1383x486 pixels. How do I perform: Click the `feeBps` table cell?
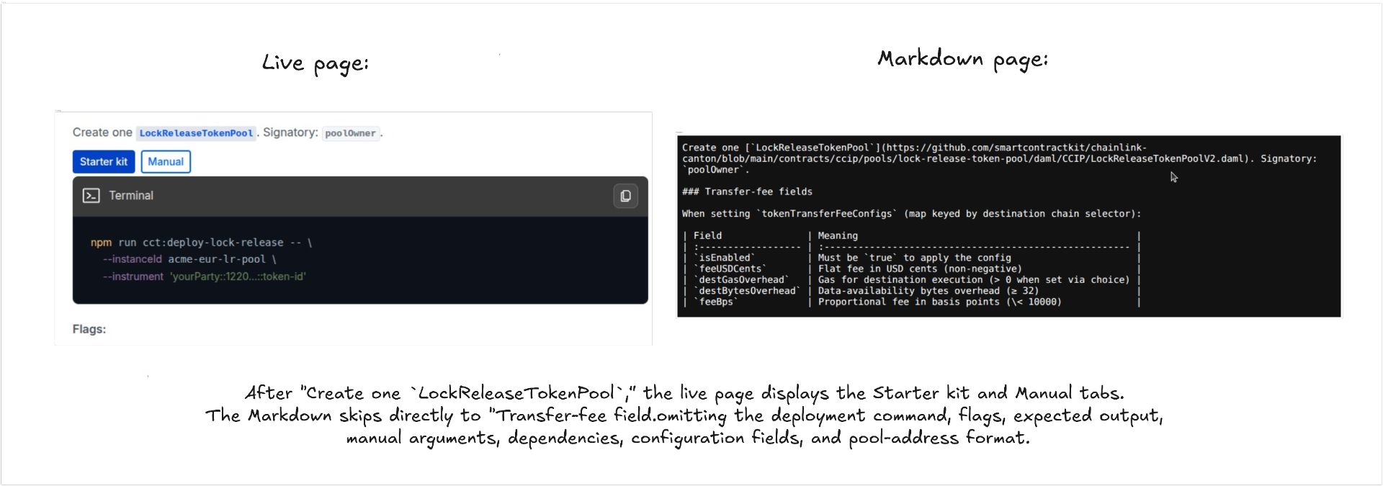coord(715,302)
